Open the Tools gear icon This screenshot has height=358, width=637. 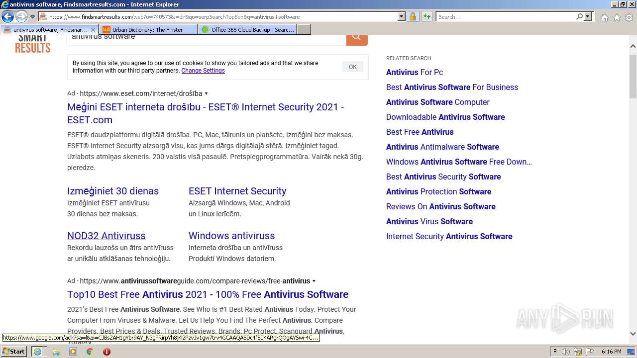point(629,17)
